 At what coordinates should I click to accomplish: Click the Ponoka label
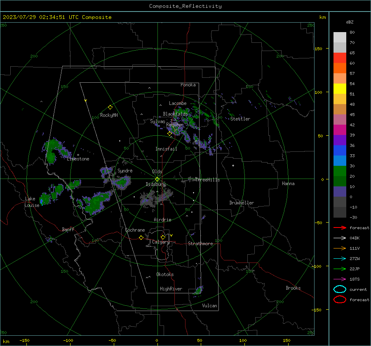188,85
